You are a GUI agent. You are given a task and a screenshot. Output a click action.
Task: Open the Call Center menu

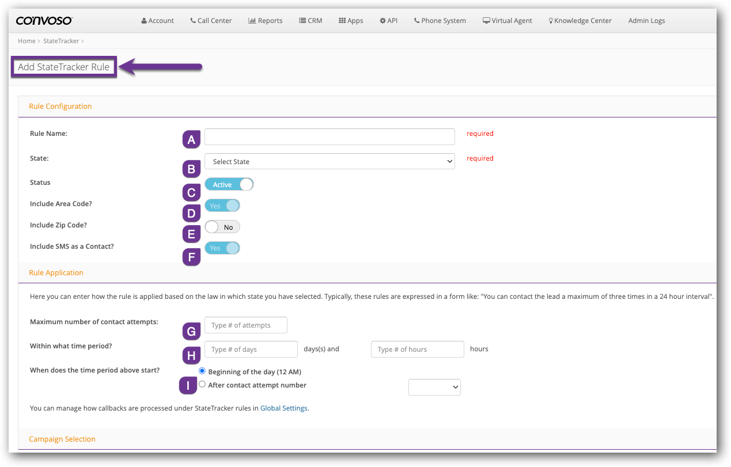[x=211, y=21]
